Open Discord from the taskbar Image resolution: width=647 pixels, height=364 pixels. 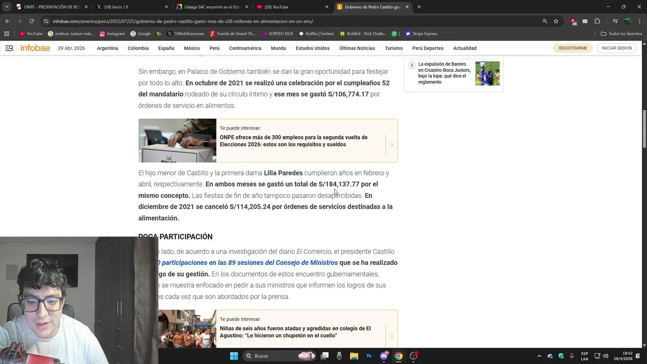point(384,356)
